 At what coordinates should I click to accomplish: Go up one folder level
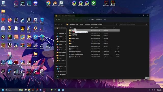click(64, 24)
